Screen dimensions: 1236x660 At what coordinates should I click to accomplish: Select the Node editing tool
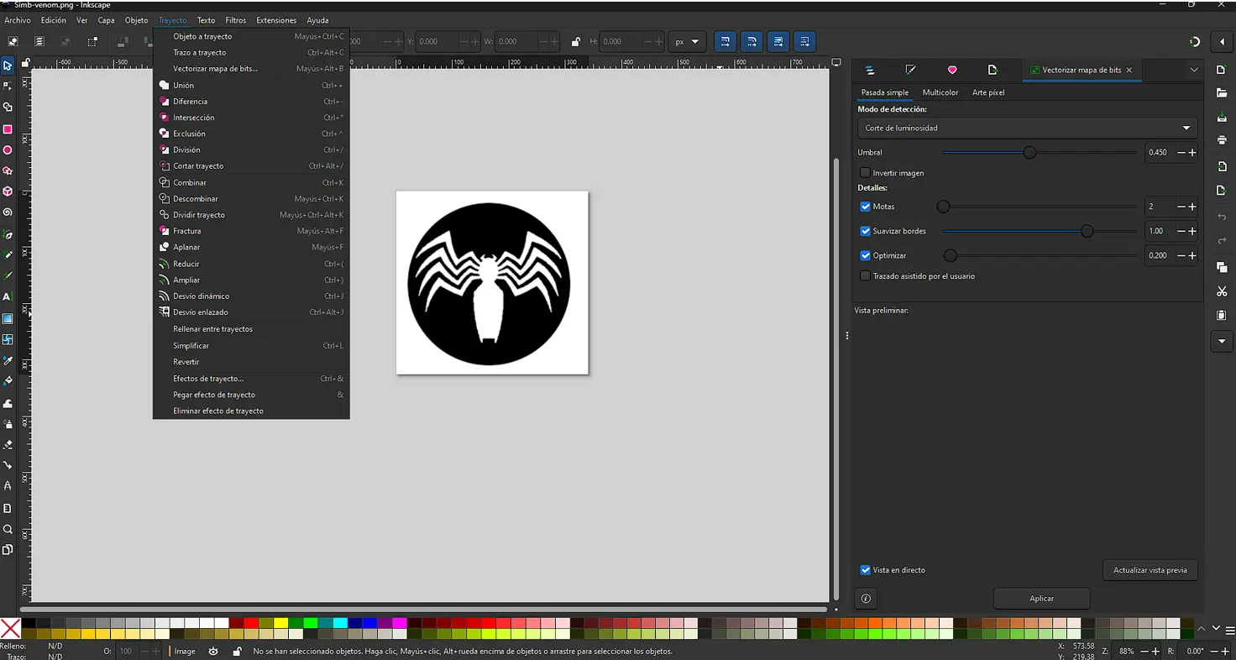(8, 85)
